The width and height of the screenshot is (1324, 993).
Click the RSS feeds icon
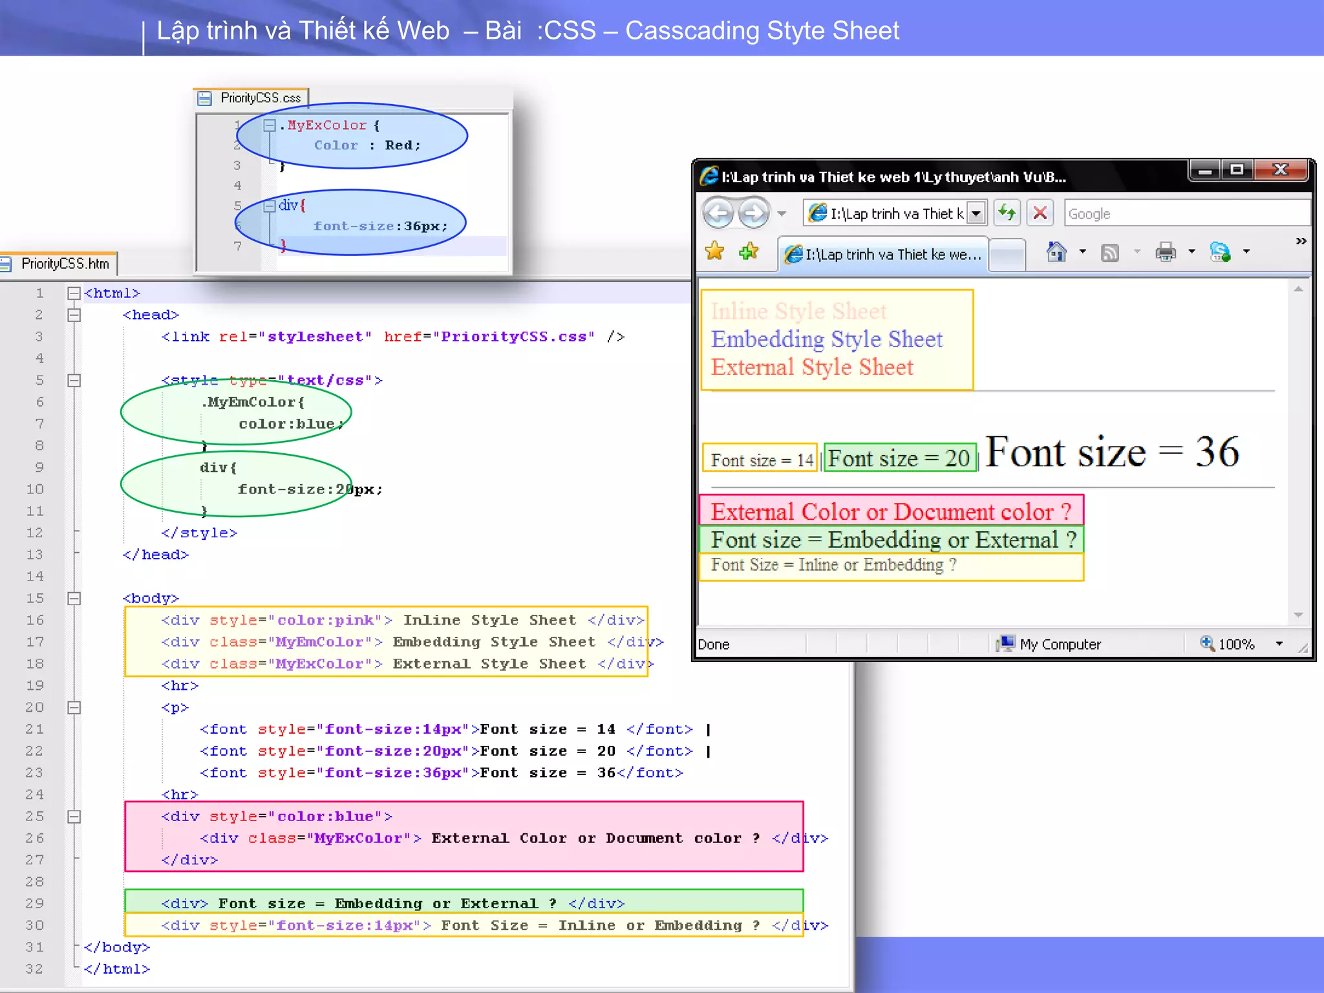tap(1110, 252)
